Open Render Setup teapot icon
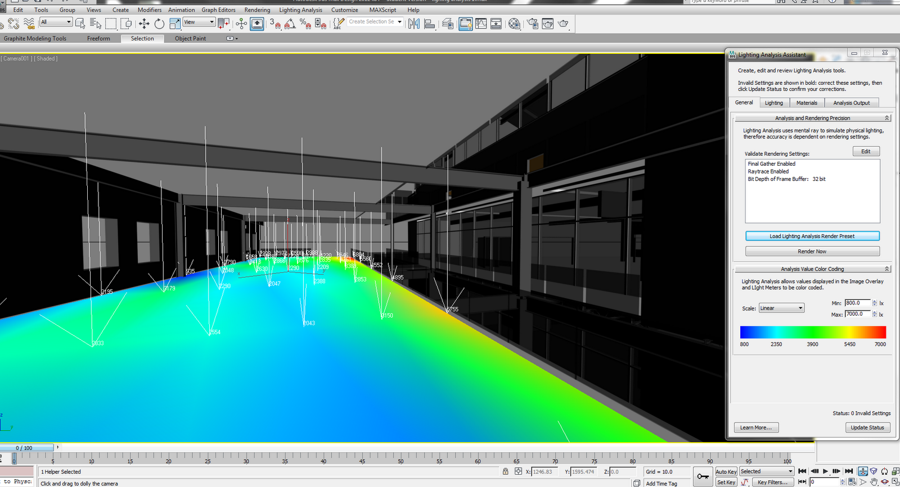 [532, 23]
